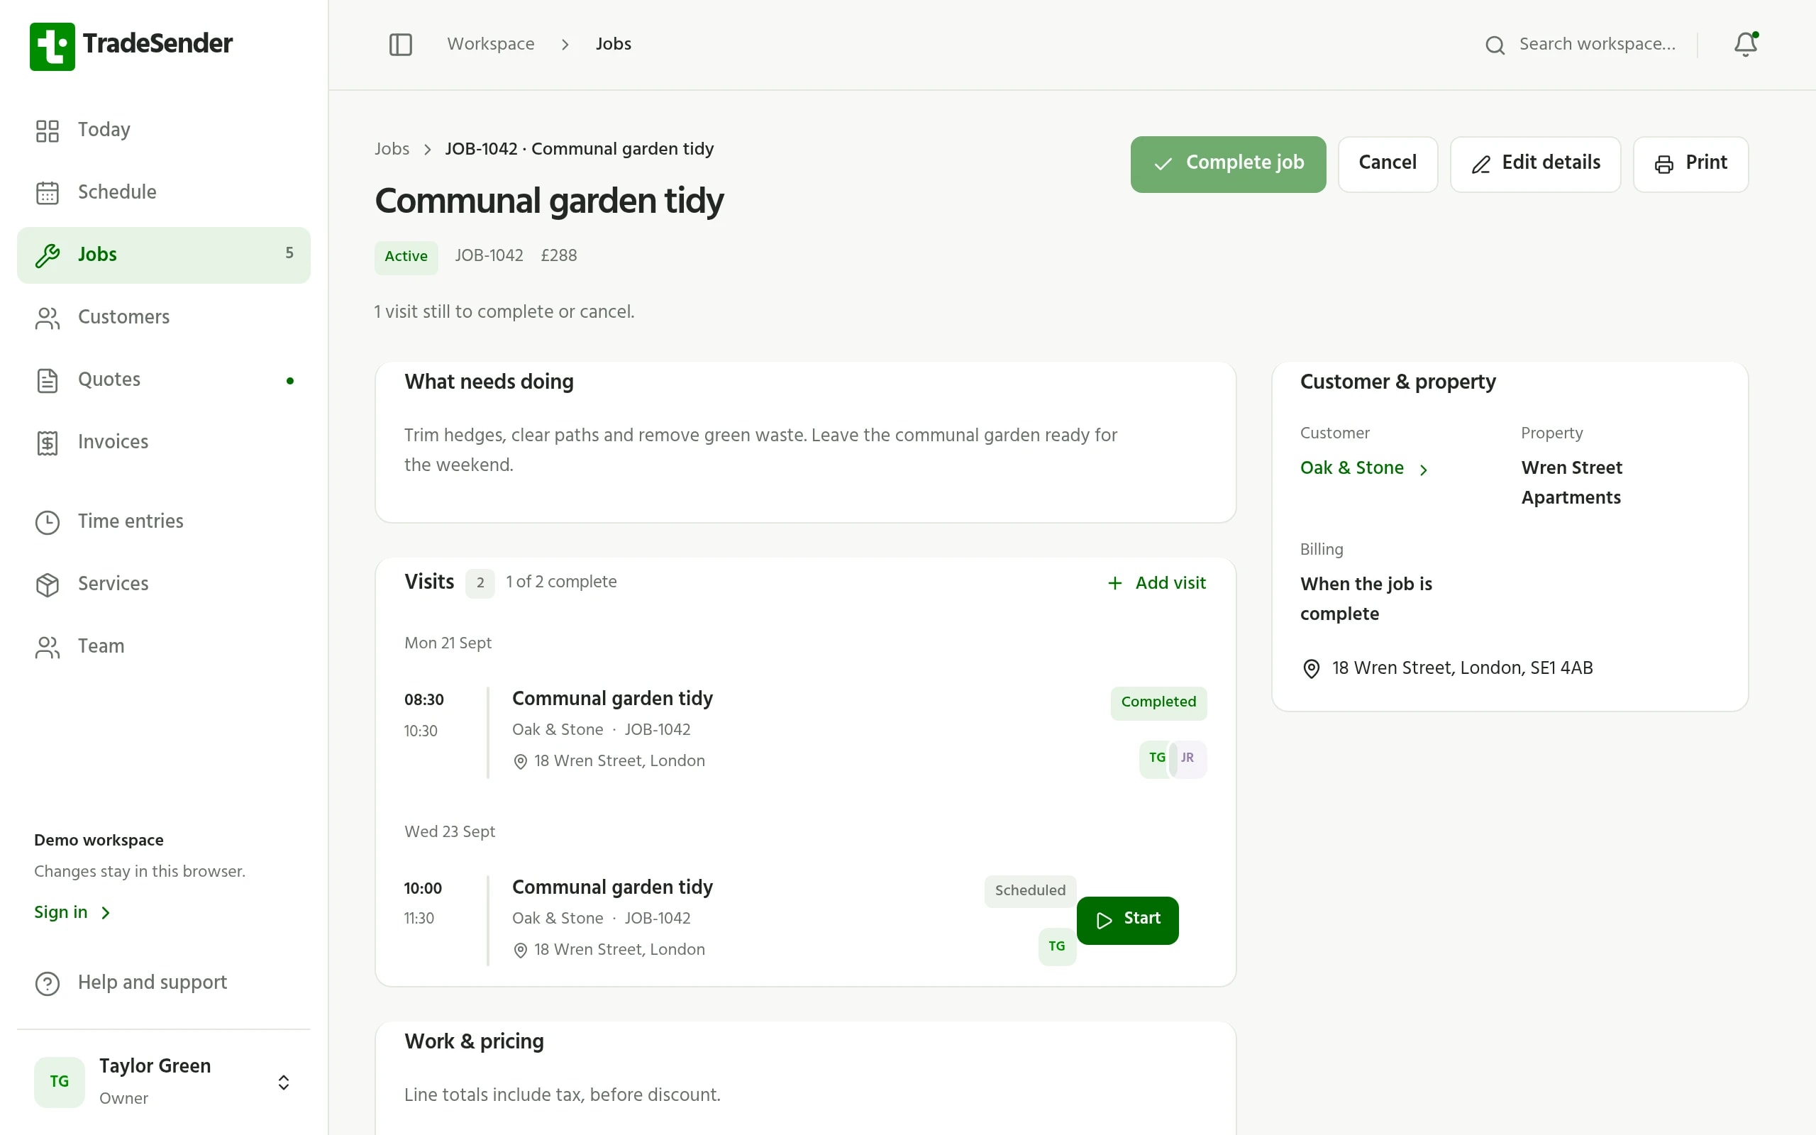Click Jobs in the page breadcrumb
The height and width of the screenshot is (1135, 1816).
point(392,150)
